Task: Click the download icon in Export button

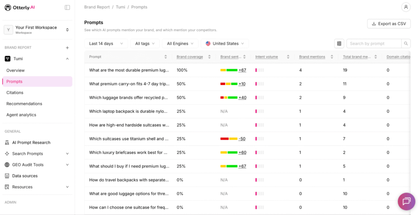Action: coord(374,23)
